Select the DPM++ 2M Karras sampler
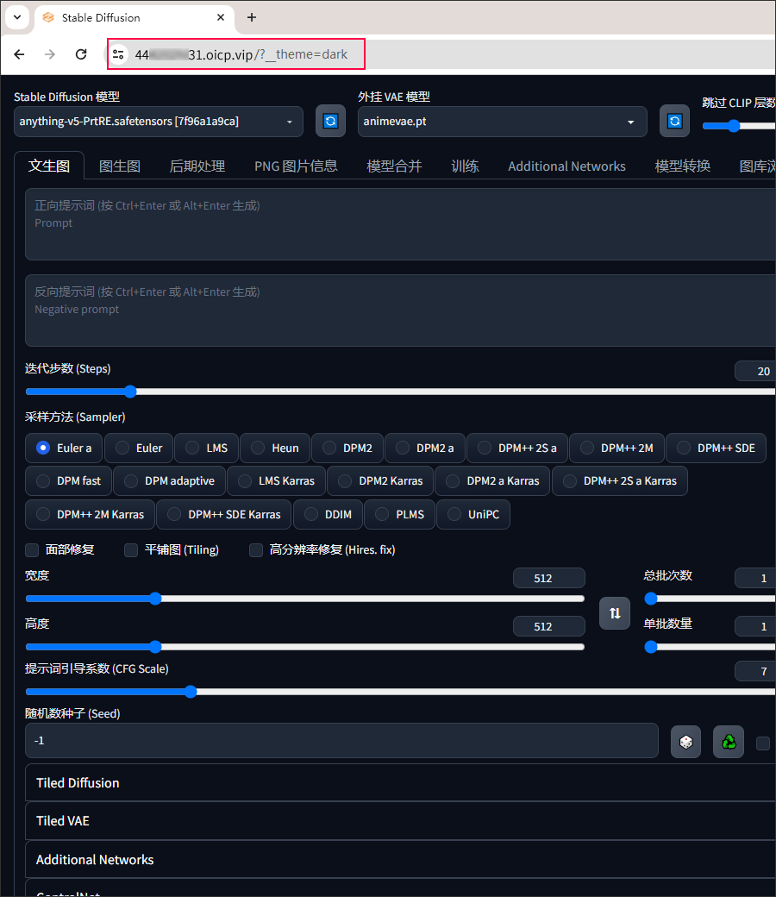The height and width of the screenshot is (897, 776). (91, 514)
